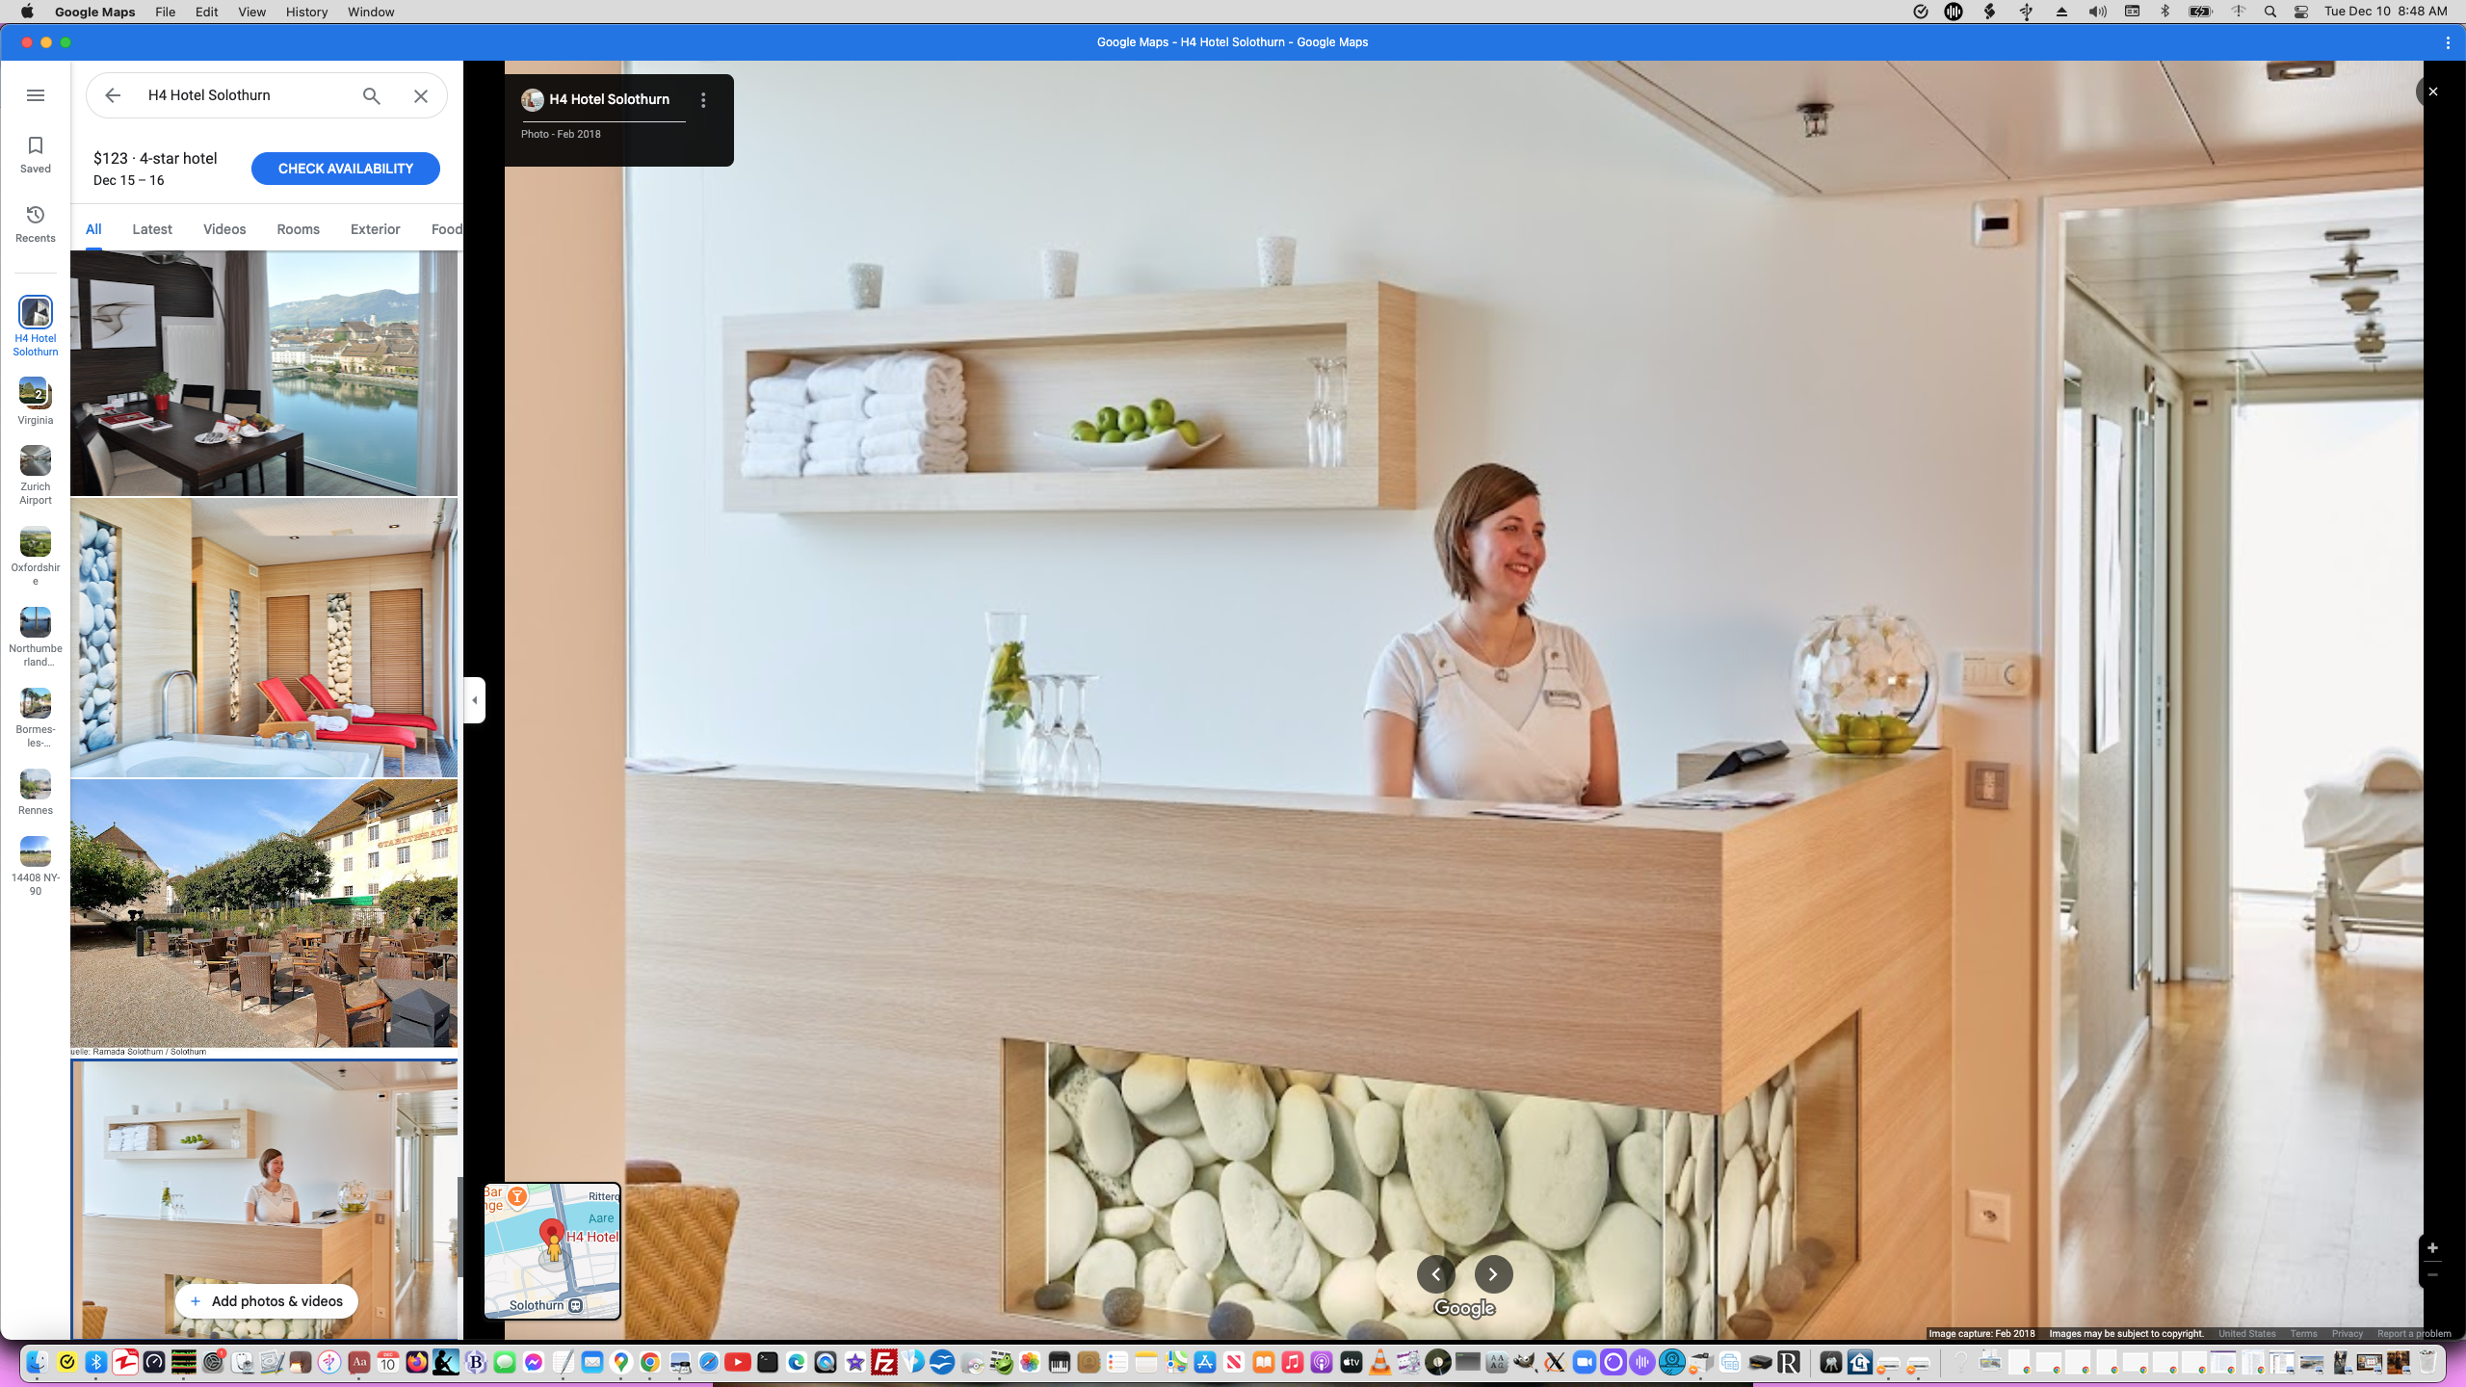2466x1387 pixels.
Task: Zoom in using the plus button
Action: pyautogui.click(x=2432, y=1248)
